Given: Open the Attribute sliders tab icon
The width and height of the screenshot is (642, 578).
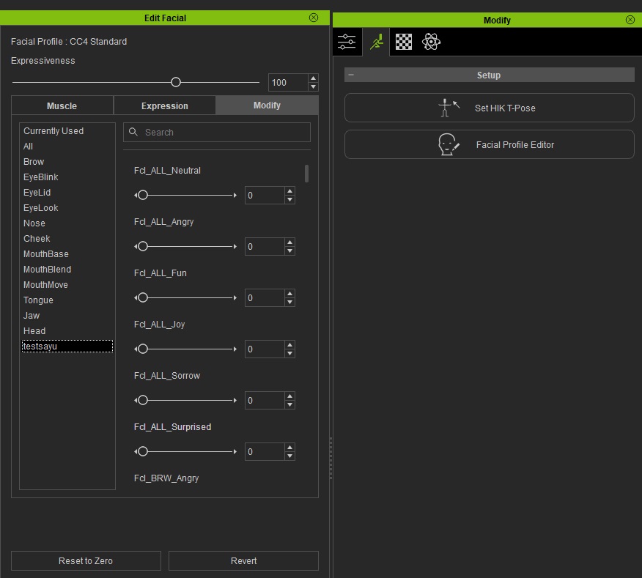Looking at the screenshot, I should [347, 42].
